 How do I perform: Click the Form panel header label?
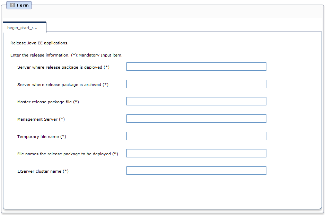(x=23, y=5)
